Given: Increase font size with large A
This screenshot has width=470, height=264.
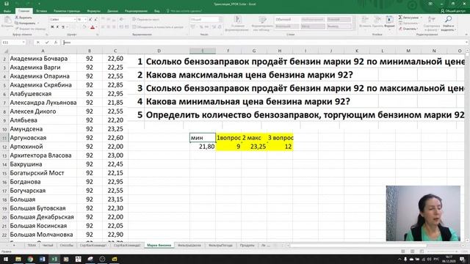Looking at the screenshot, I should click(x=90, y=20).
